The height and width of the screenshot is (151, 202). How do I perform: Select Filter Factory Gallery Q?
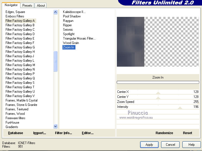20,78
